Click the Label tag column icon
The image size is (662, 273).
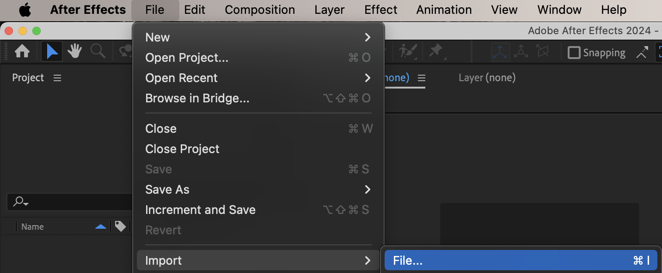[120, 226]
